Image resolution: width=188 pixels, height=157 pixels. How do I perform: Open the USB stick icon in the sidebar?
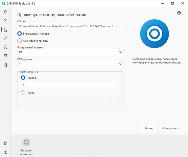(5, 65)
